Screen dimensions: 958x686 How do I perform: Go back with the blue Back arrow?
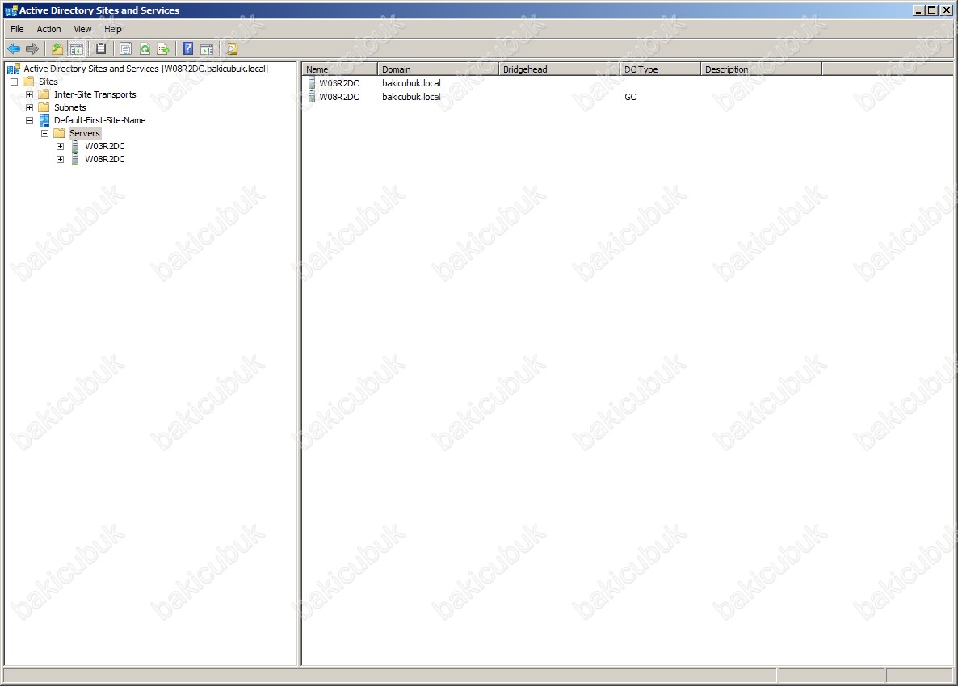pos(14,48)
